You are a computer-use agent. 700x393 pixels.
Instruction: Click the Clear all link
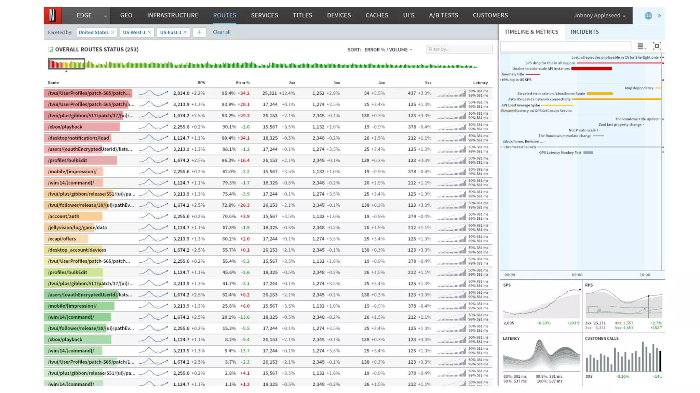point(221,32)
